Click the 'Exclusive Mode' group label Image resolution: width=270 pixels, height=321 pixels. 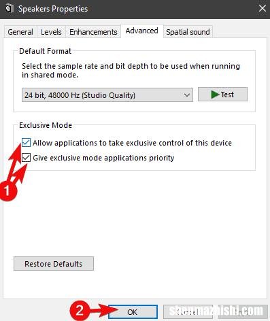pyautogui.click(x=46, y=125)
